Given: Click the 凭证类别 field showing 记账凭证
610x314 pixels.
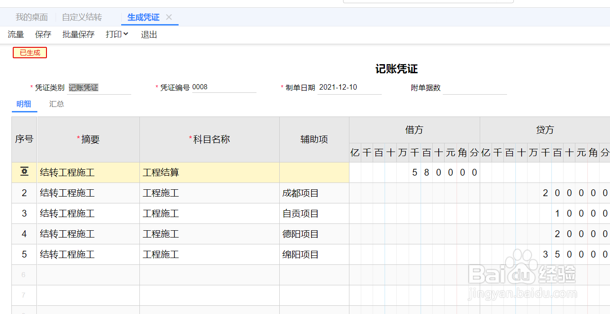Looking at the screenshot, I should [x=99, y=88].
